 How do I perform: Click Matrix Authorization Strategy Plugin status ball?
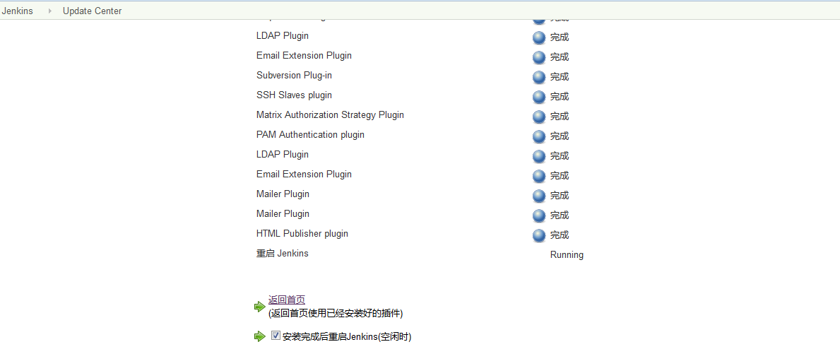tap(539, 117)
